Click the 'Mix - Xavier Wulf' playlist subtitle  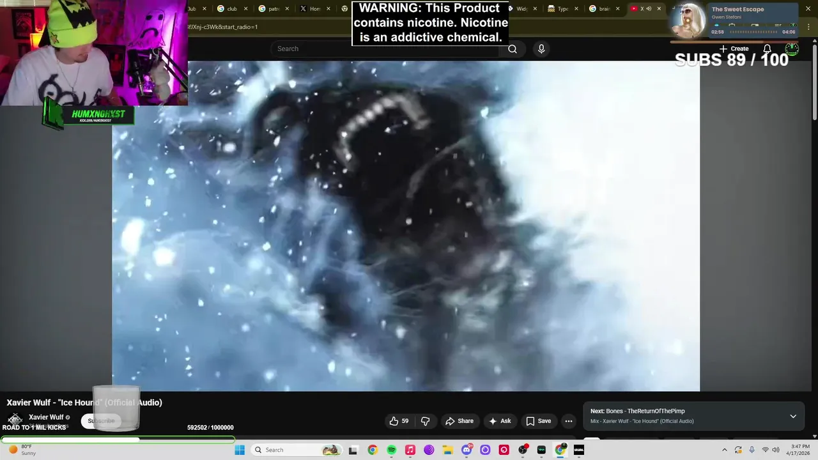[x=642, y=421]
